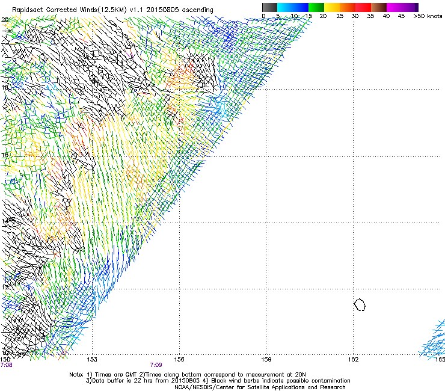This screenshot has width=445, height=391.
Task: Click the brown 35-40 knots legend segment
Action: click(379, 7)
